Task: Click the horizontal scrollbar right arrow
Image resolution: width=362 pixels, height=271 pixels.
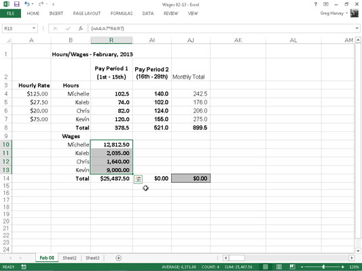Action: click(352, 258)
